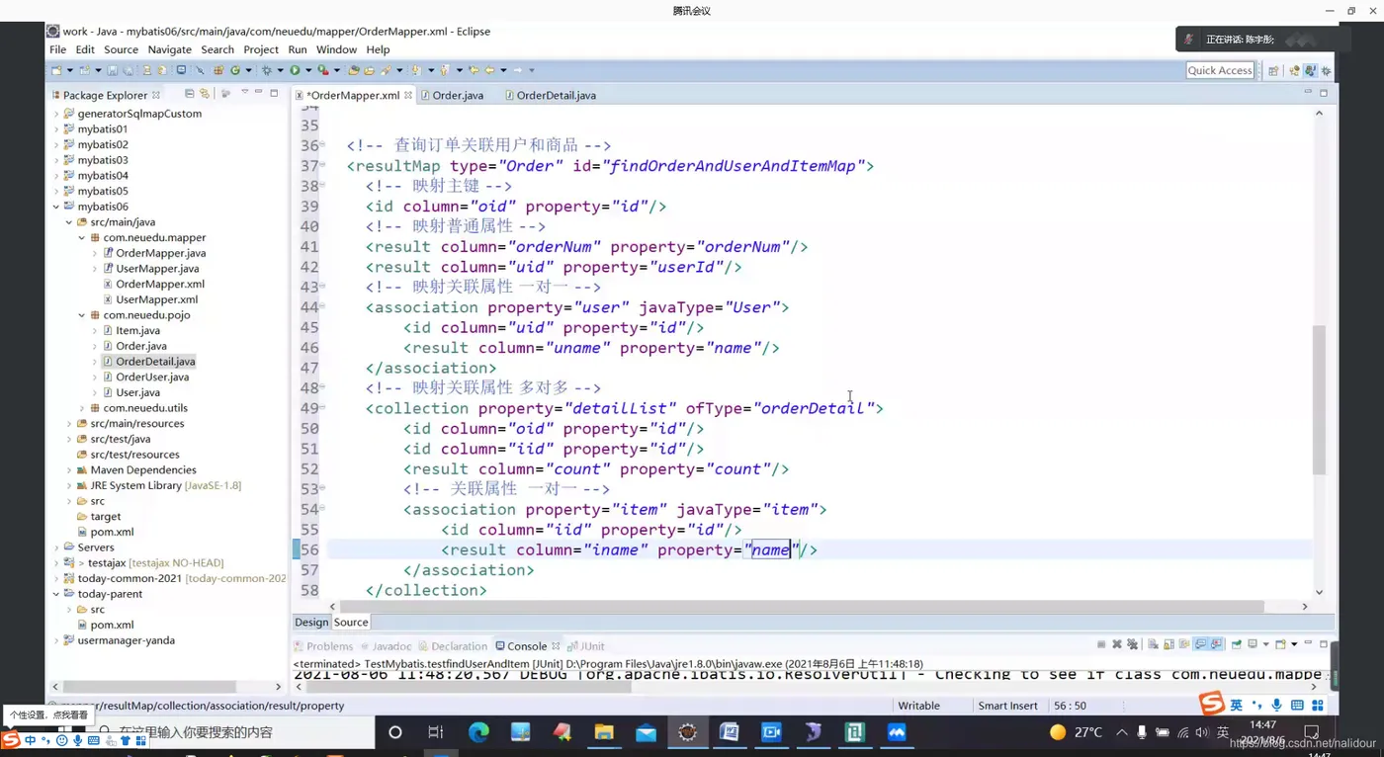
Task: Open the New file dropdown arrow
Action: click(x=68, y=70)
